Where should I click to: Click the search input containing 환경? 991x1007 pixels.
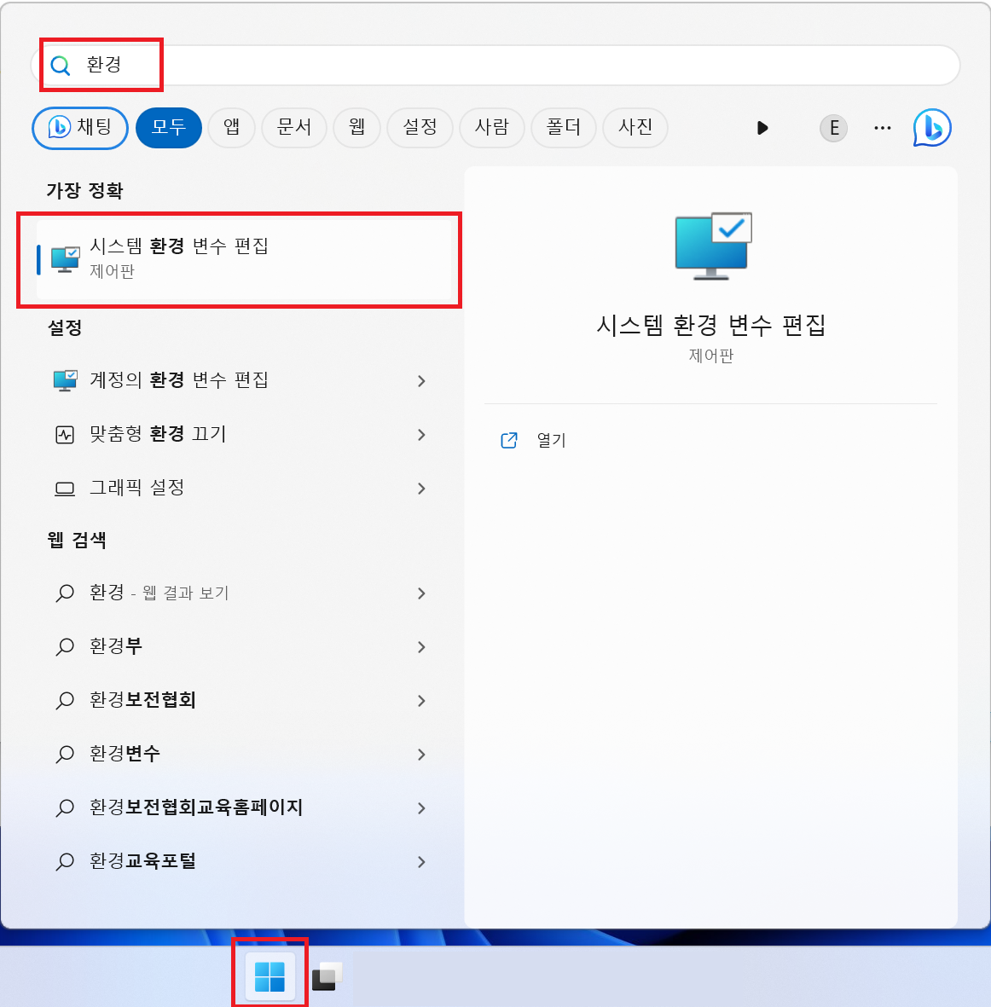pos(495,65)
